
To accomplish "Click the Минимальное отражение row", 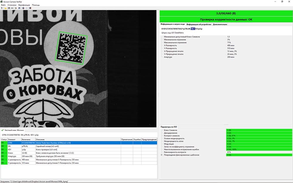I will [226, 40].
